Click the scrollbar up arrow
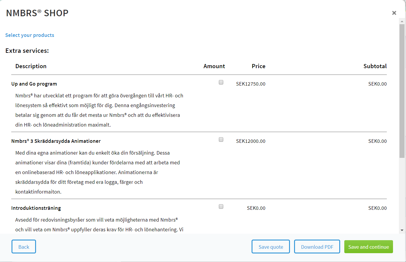This screenshot has width=406, height=262. pyautogui.click(x=402, y=21)
